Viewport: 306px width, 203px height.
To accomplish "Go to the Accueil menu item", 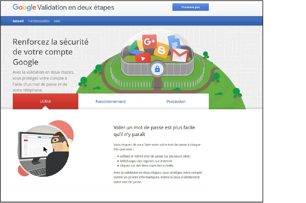I will coord(18,21).
